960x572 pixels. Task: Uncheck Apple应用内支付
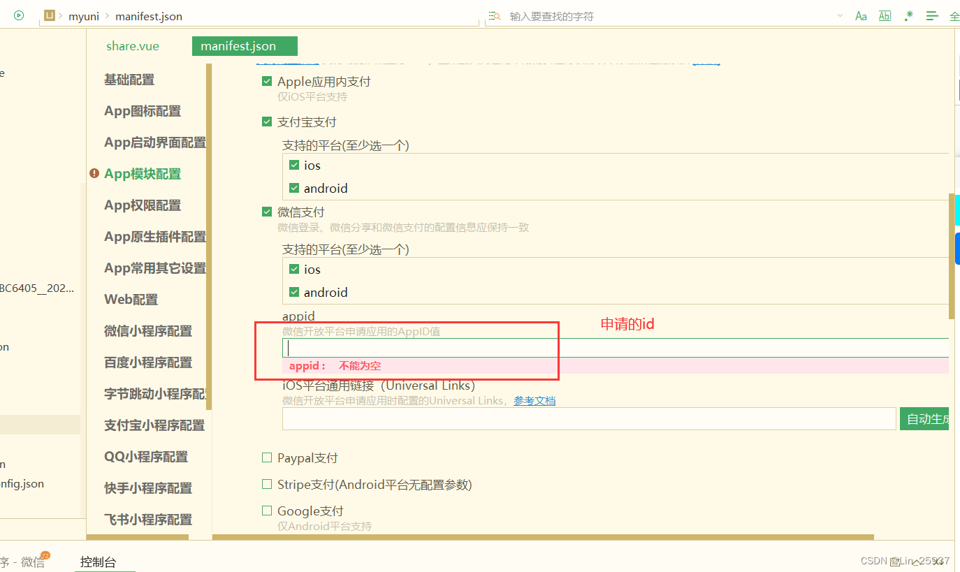click(x=267, y=80)
